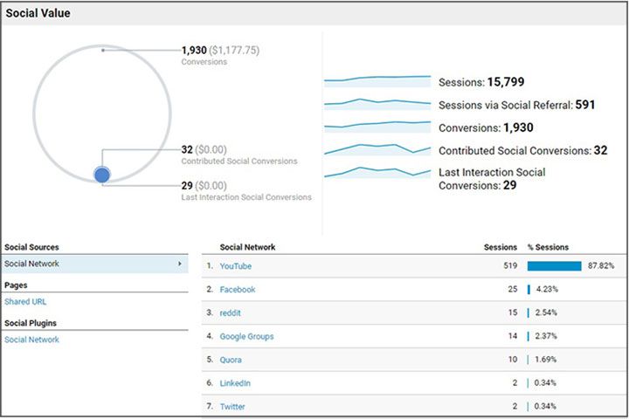Image resolution: width=629 pixels, height=419 pixels.
Task: Open the Shared URL pages link
Action: 25,301
